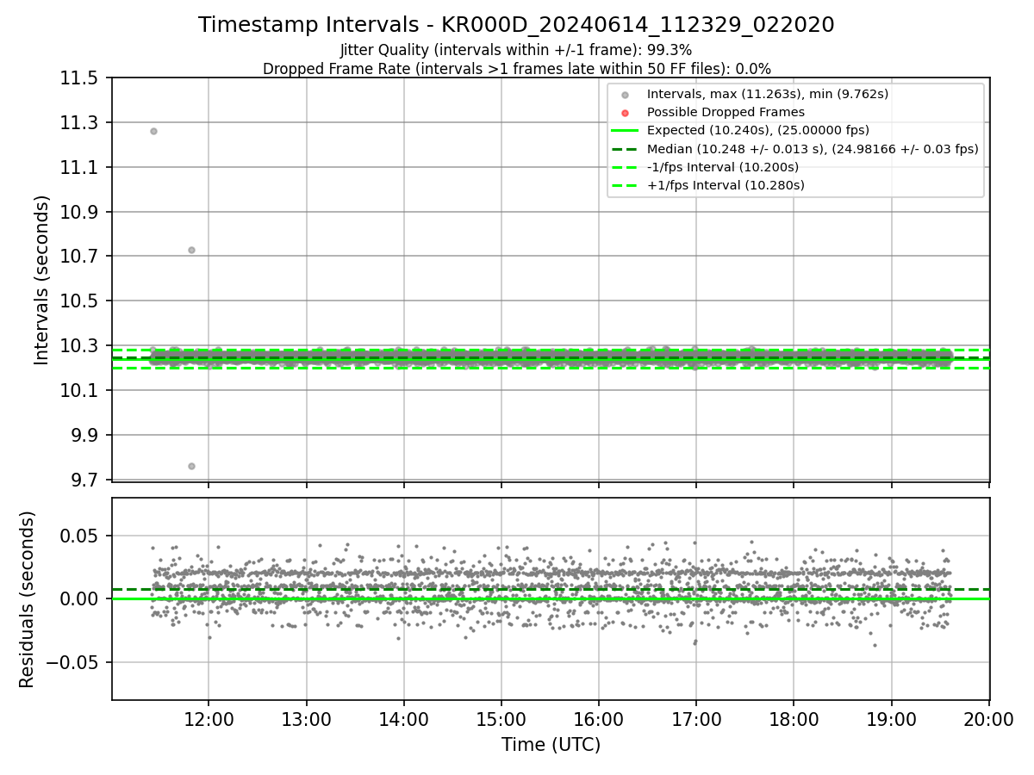Image resolution: width=1034 pixels, height=775 pixels.
Task: Click the '12:00' time tick label
Action: tap(209, 719)
